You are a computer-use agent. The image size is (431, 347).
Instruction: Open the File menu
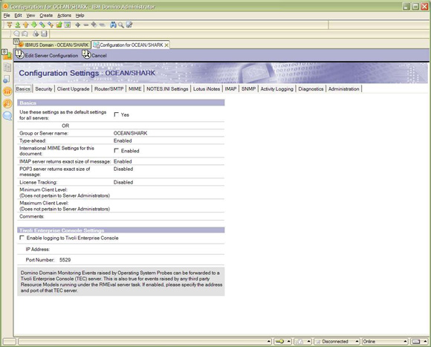pos(7,16)
